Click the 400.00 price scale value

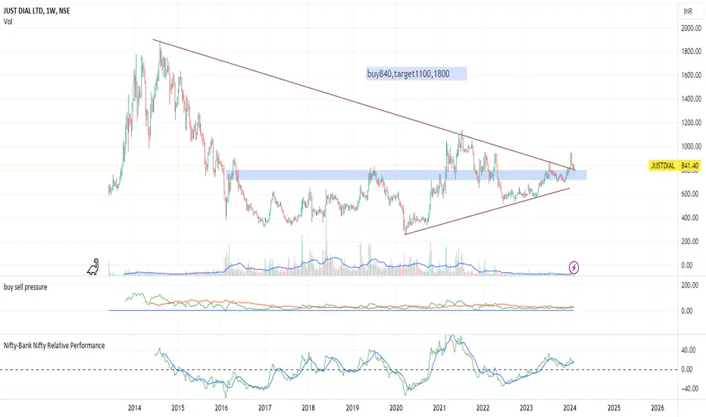(690, 218)
